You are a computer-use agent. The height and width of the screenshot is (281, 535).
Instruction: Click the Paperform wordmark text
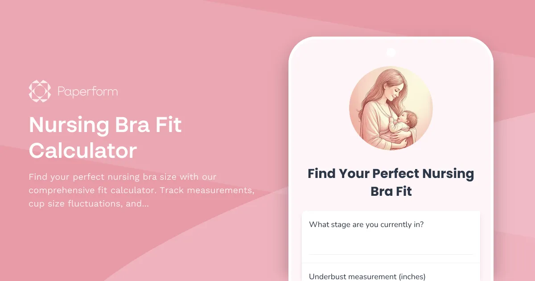pos(87,91)
